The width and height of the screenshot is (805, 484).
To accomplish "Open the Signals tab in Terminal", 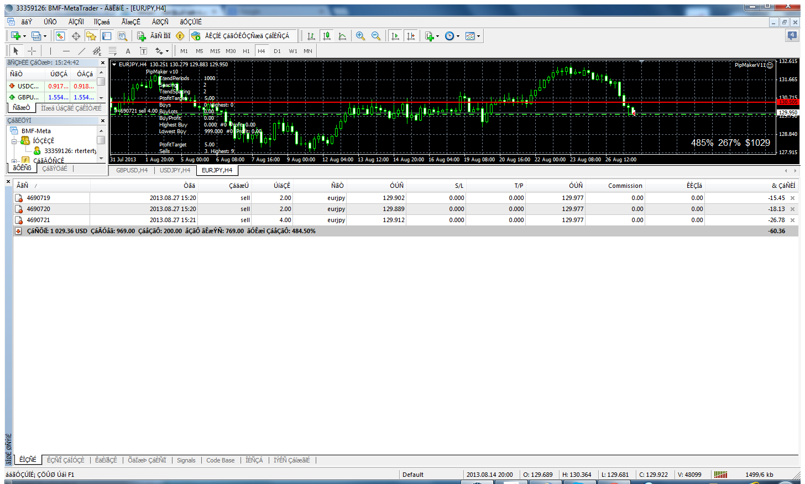I will click(186, 460).
